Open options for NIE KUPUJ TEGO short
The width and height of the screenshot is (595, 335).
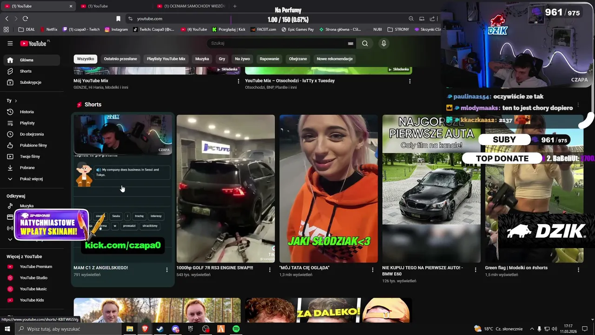click(x=476, y=270)
